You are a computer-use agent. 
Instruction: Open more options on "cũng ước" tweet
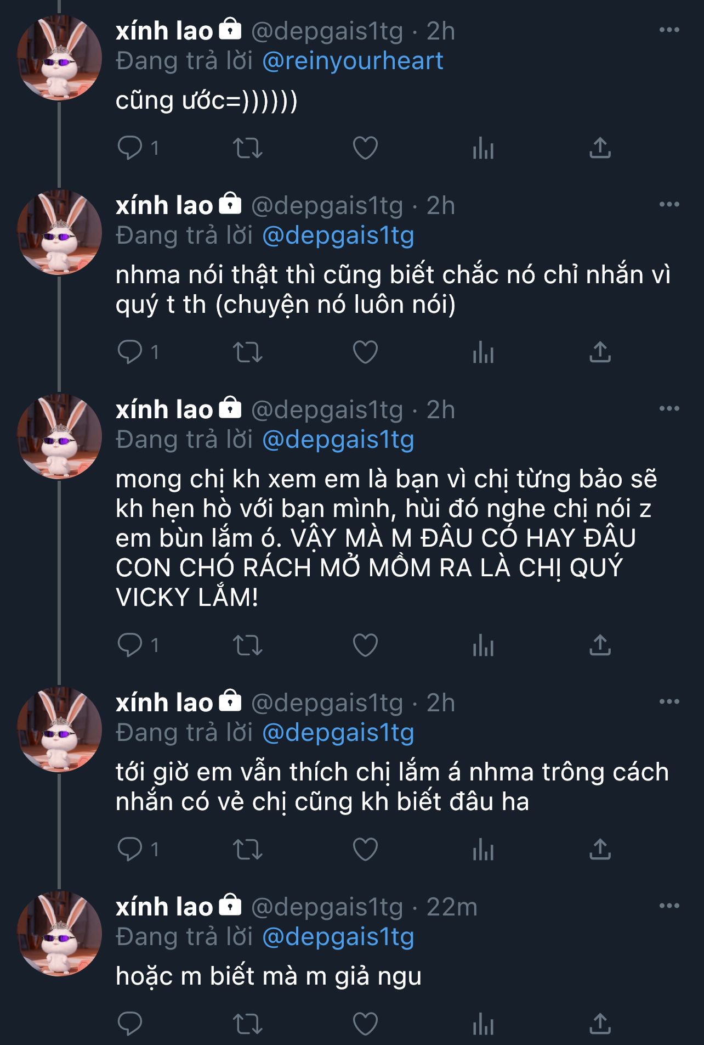coord(669,30)
